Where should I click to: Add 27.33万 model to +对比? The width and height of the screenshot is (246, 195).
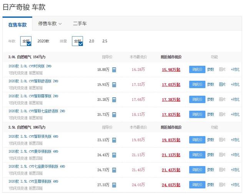click(235, 185)
